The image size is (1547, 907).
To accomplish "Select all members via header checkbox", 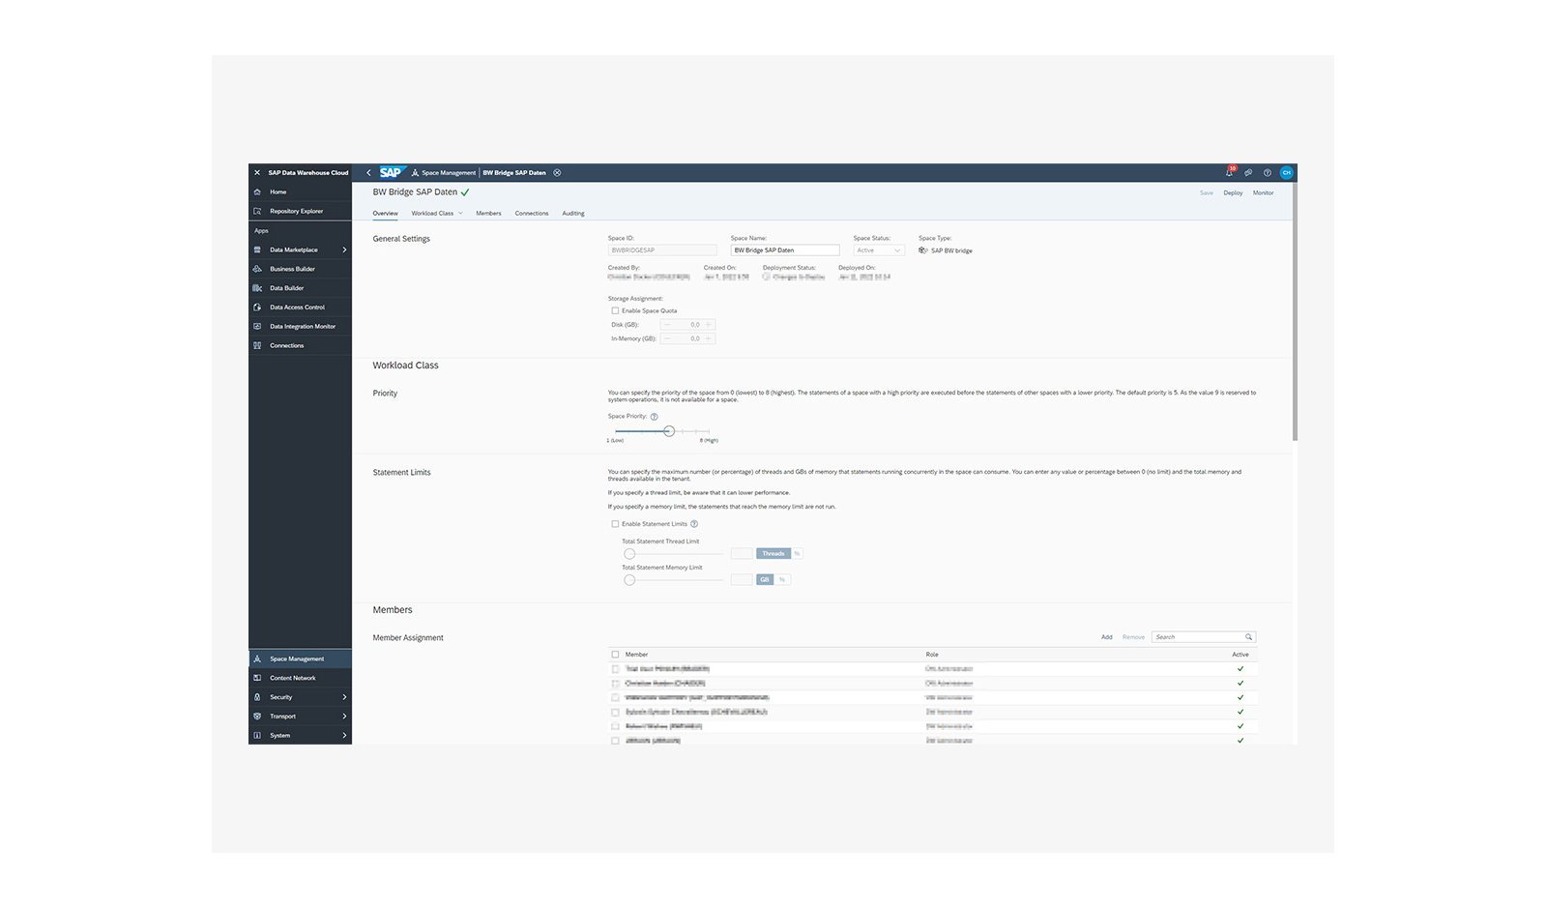I will click(615, 655).
